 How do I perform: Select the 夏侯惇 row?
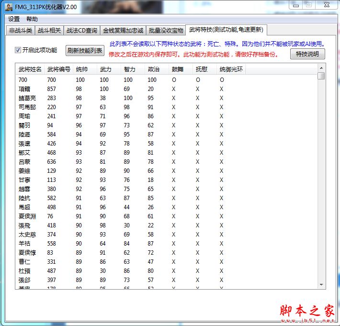(x=166, y=253)
